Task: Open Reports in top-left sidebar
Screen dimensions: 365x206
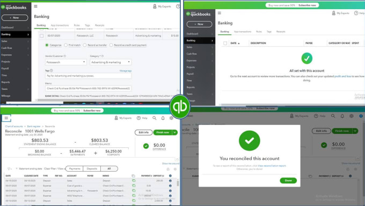Action: pyautogui.click(x=6, y=82)
